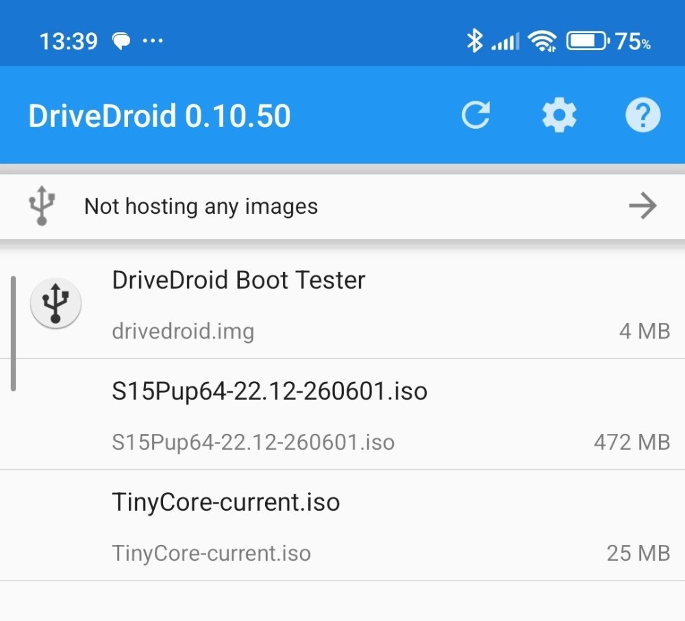Tap the Bluetooth status bar icon
Image resolution: width=685 pixels, height=621 pixels.
click(x=475, y=41)
